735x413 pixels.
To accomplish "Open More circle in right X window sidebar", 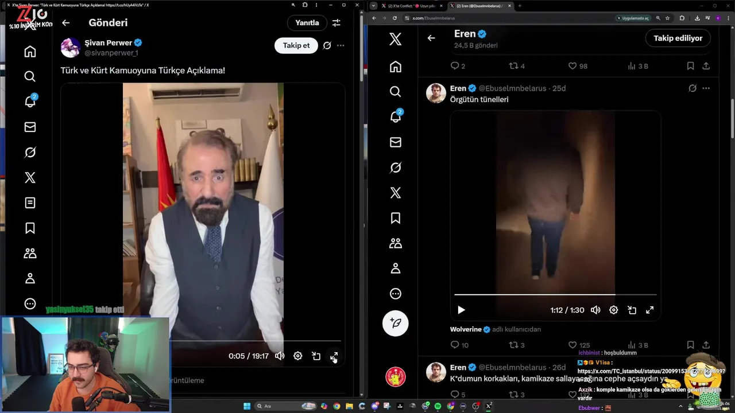I will coord(395,294).
